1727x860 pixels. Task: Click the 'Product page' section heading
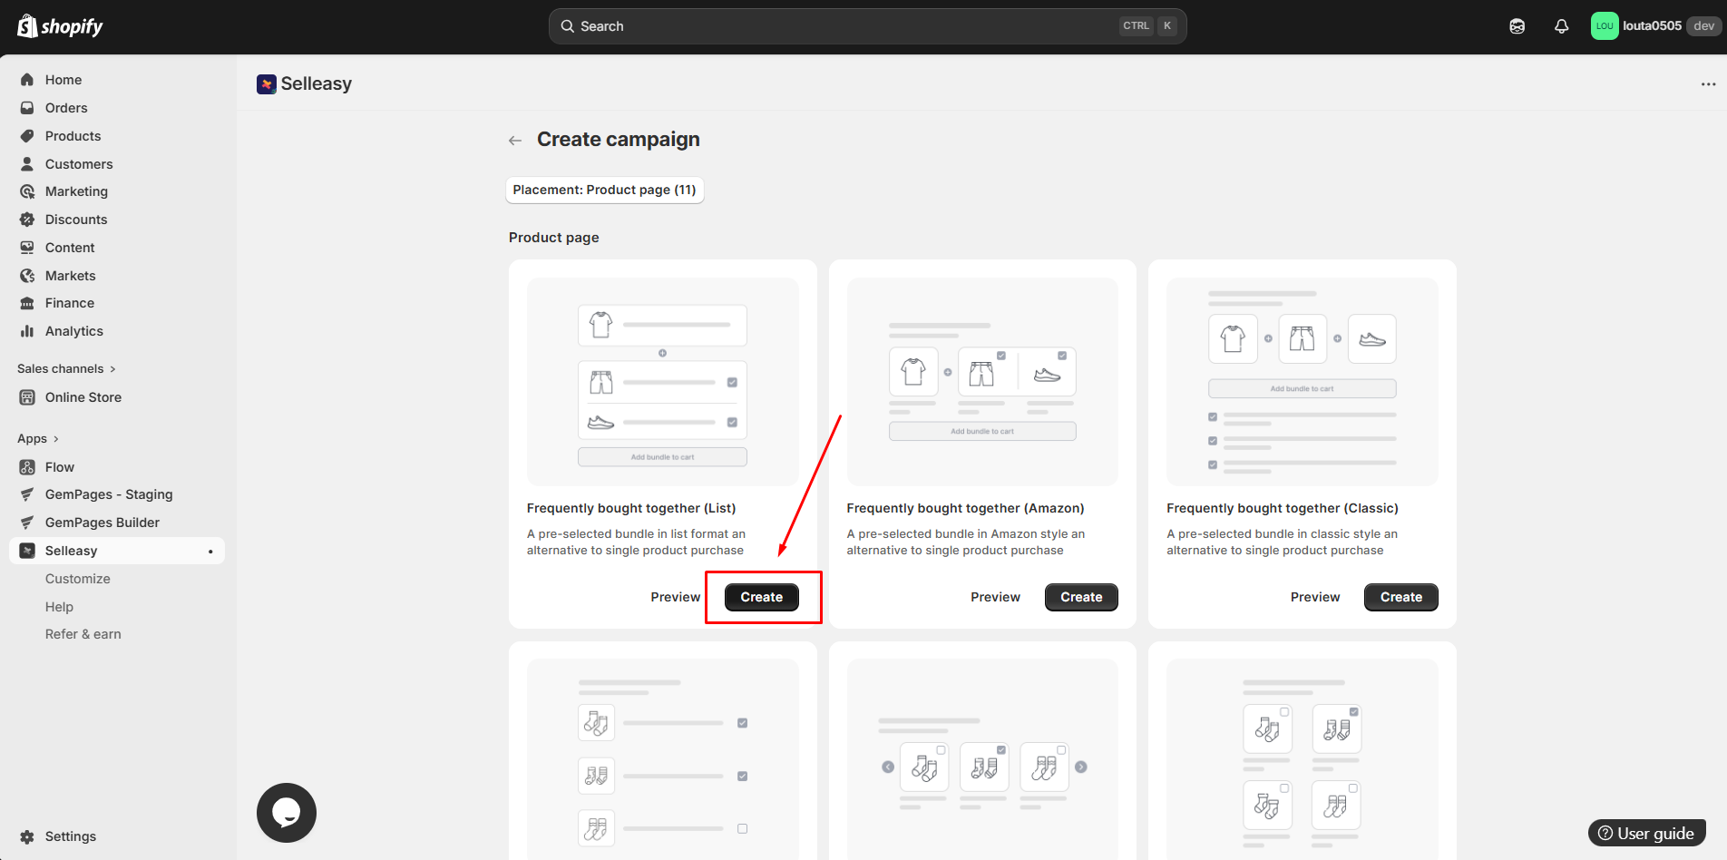click(554, 238)
